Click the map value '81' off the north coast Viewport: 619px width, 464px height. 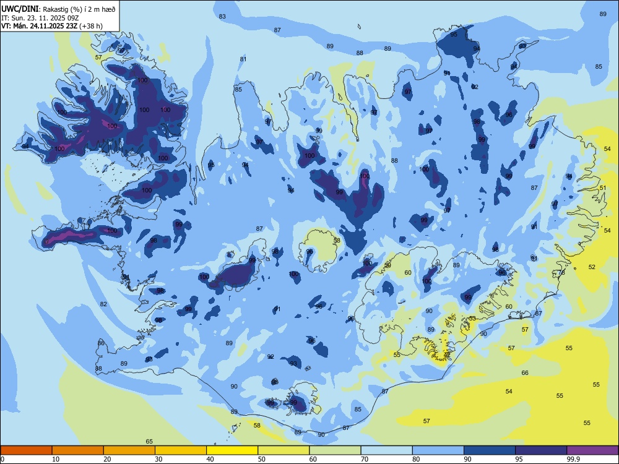pos(243,59)
